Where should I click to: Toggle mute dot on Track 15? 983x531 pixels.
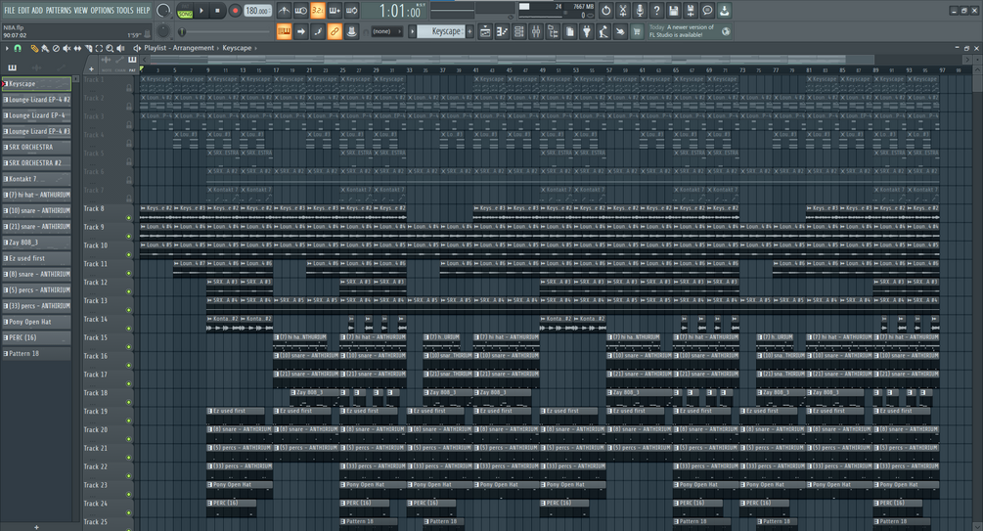coord(129,347)
